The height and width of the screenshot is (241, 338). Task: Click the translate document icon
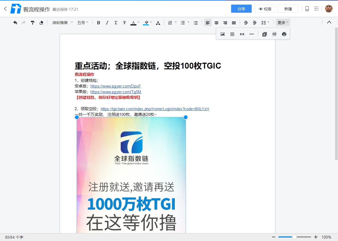pos(265,34)
